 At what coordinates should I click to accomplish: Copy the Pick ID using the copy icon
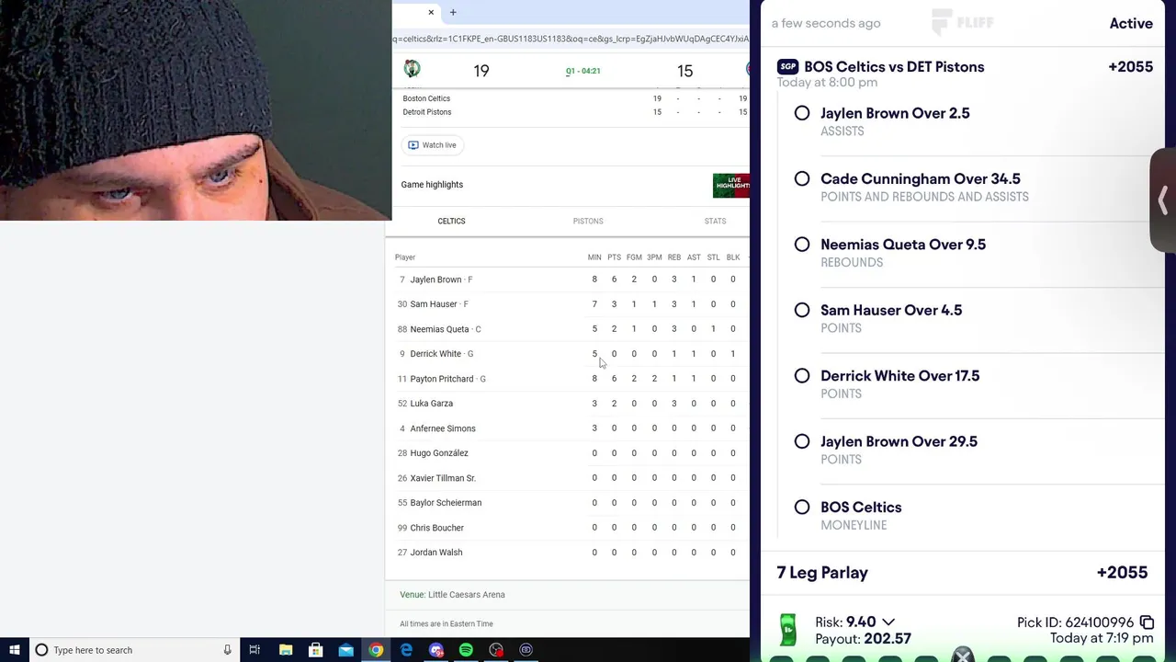(1147, 622)
